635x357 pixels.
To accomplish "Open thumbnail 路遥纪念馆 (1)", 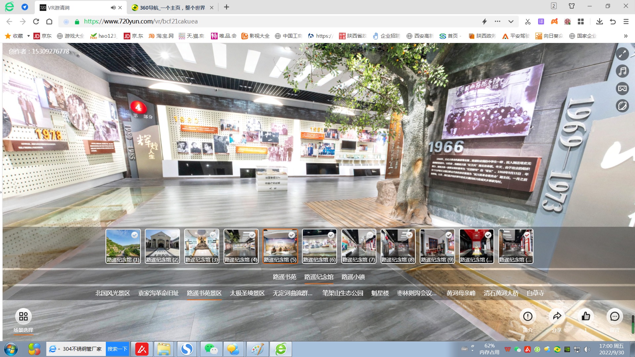I will (123, 246).
